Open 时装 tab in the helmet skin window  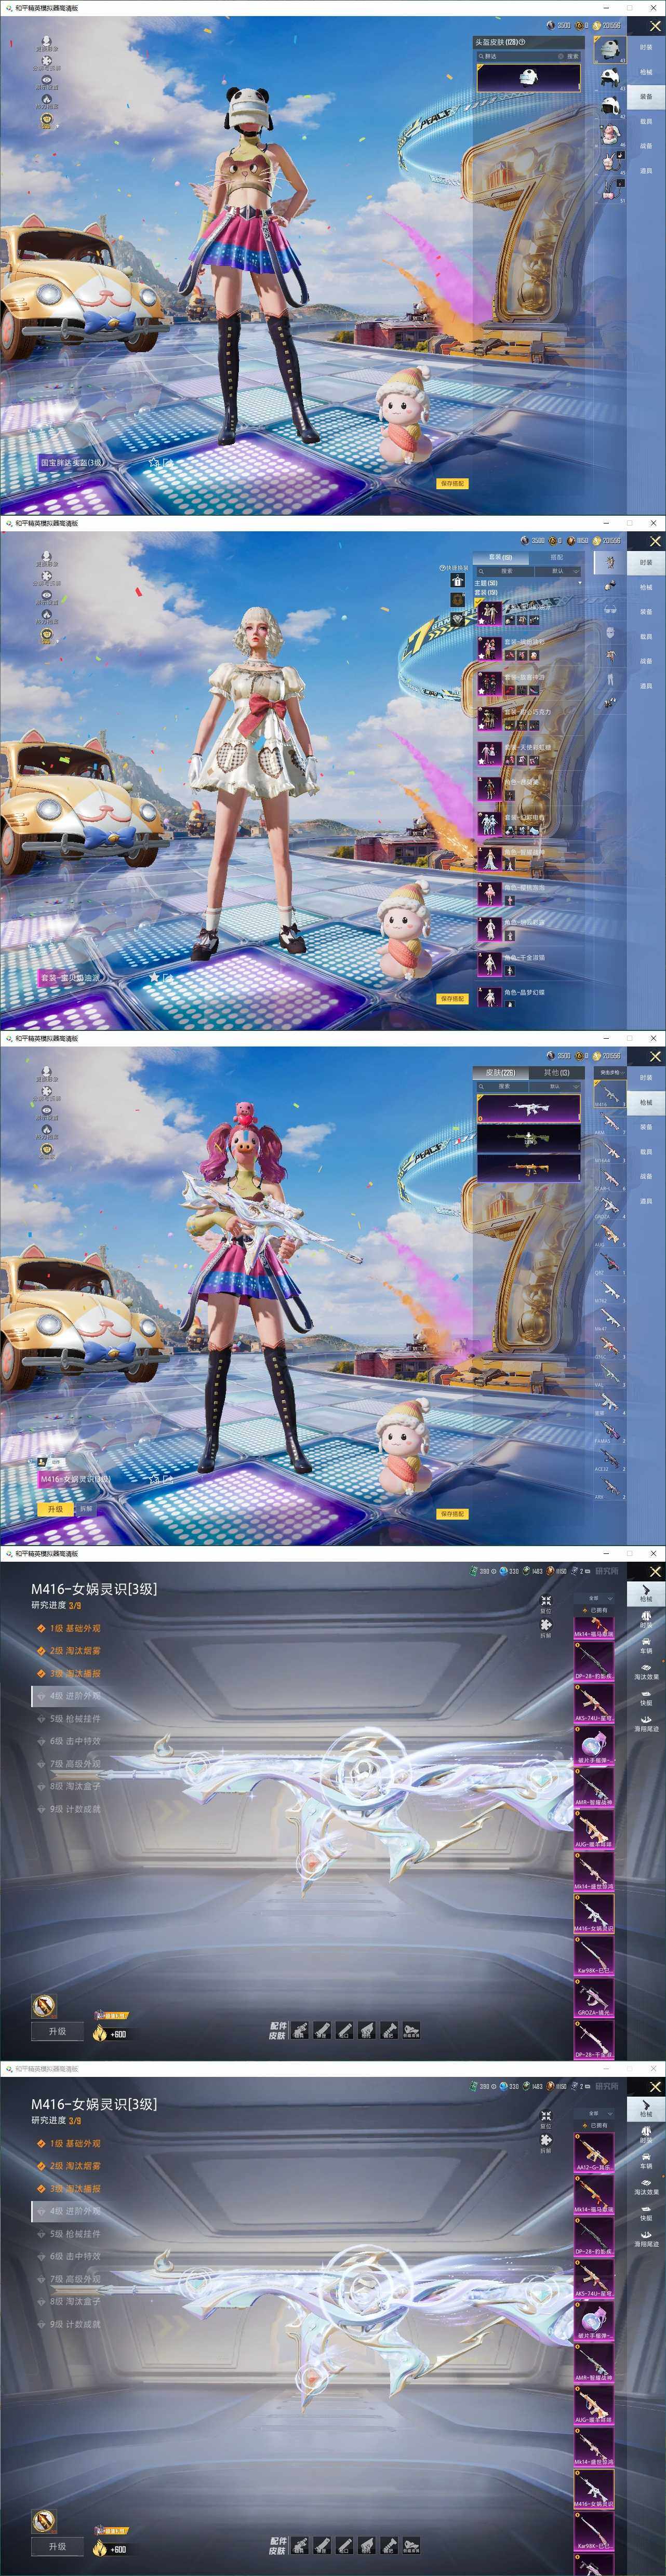click(x=646, y=48)
